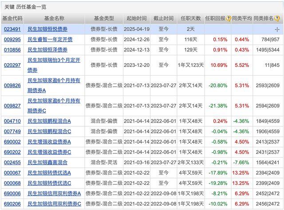
Task: Click help icon beside 同类排名 header
Action: [277, 18]
